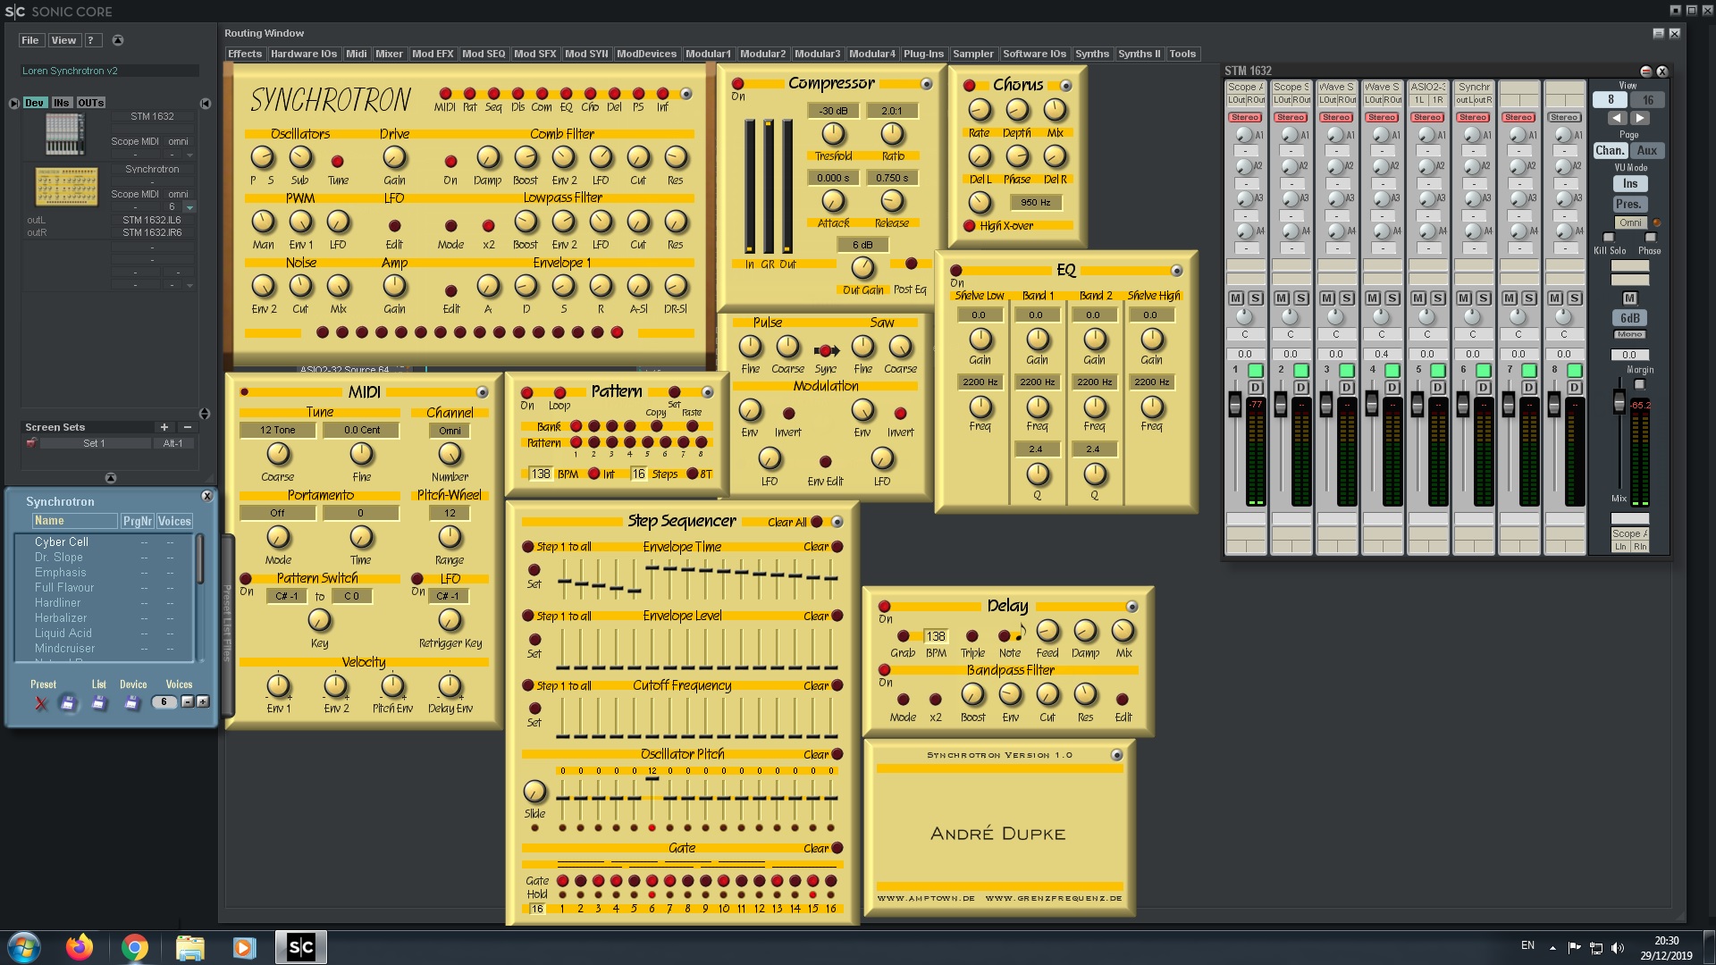Decrease Voices with the minus stepper
This screenshot has width=1716, height=965.
coord(187,702)
